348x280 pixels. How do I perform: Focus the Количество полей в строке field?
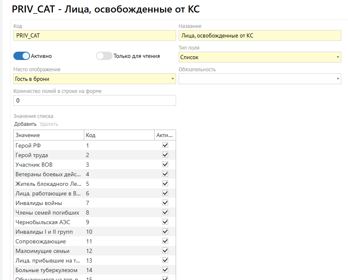click(x=94, y=101)
